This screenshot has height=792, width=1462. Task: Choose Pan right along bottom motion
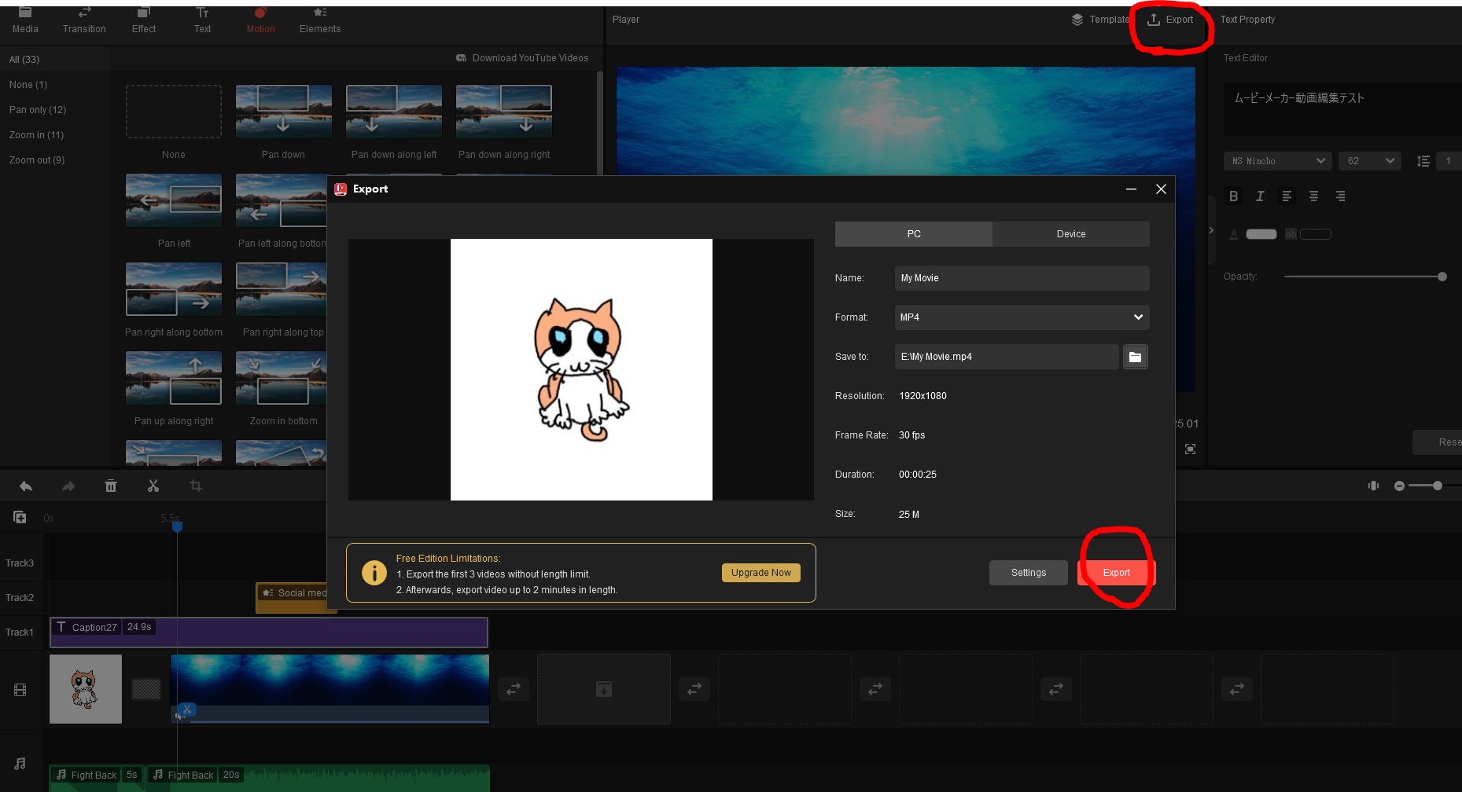click(x=174, y=289)
